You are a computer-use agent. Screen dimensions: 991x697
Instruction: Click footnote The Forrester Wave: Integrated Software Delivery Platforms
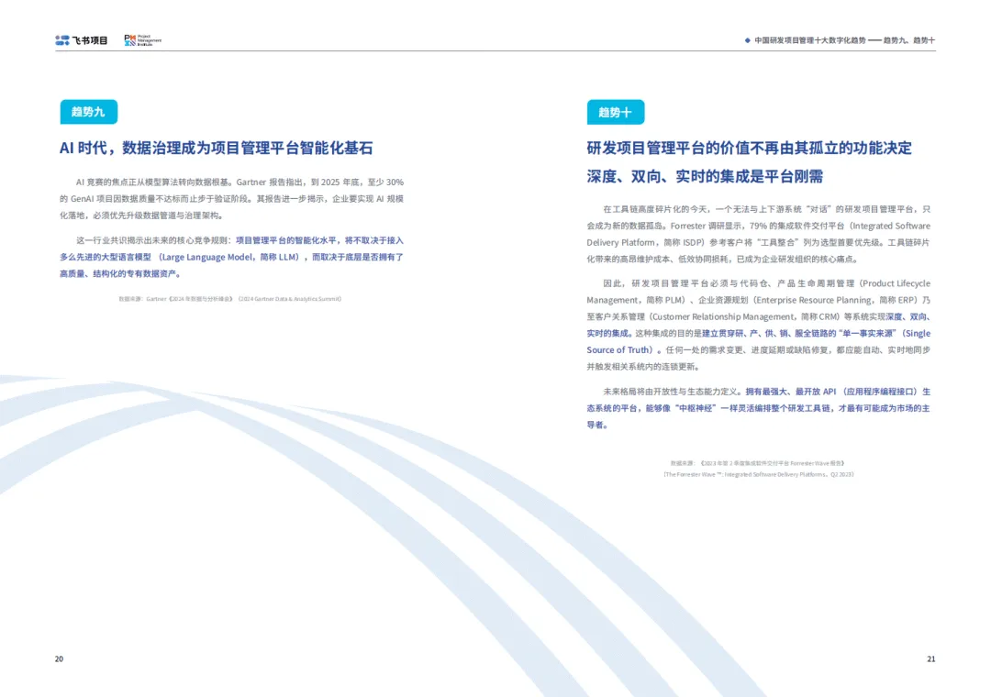click(759, 474)
